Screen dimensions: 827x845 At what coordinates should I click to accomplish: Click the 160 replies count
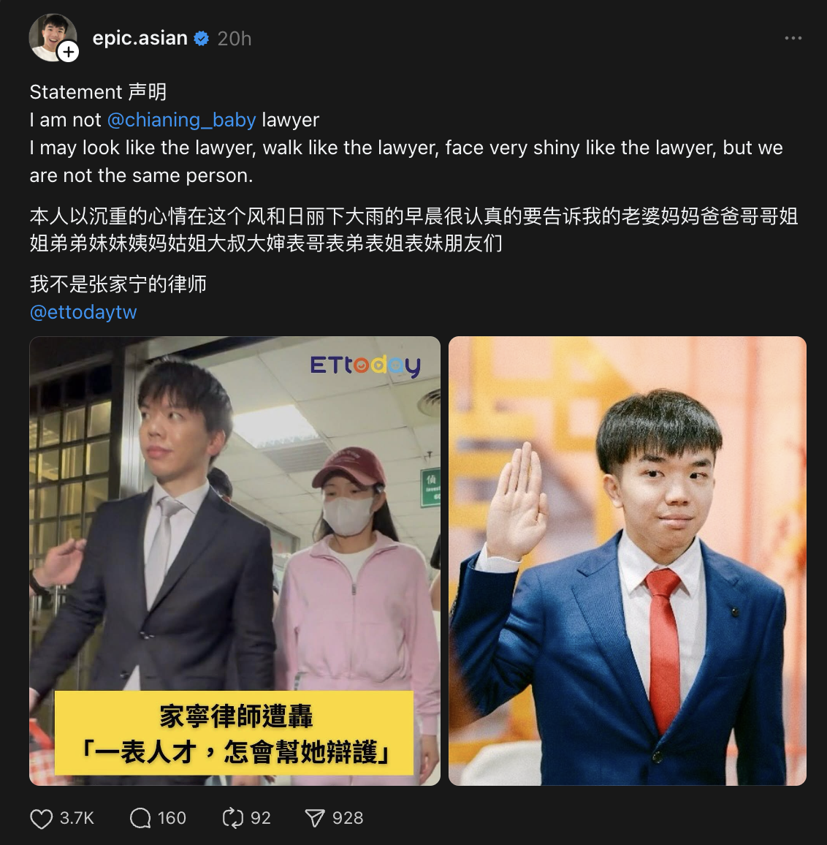172,818
